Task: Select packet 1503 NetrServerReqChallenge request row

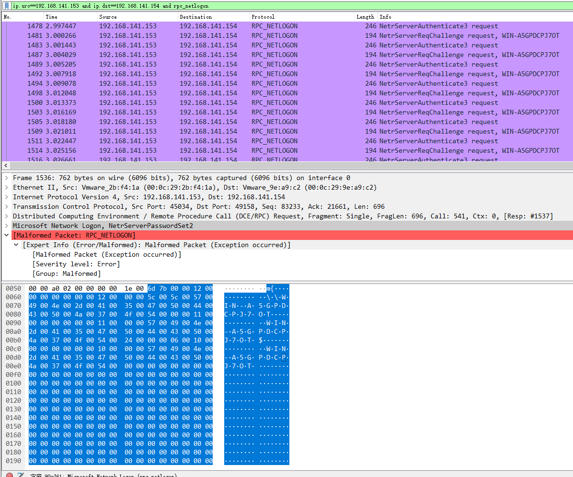Action: point(192,112)
